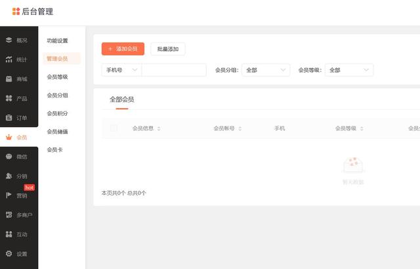Open 订单 orders icon
The image size is (420, 269).
click(x=9, y=118)
